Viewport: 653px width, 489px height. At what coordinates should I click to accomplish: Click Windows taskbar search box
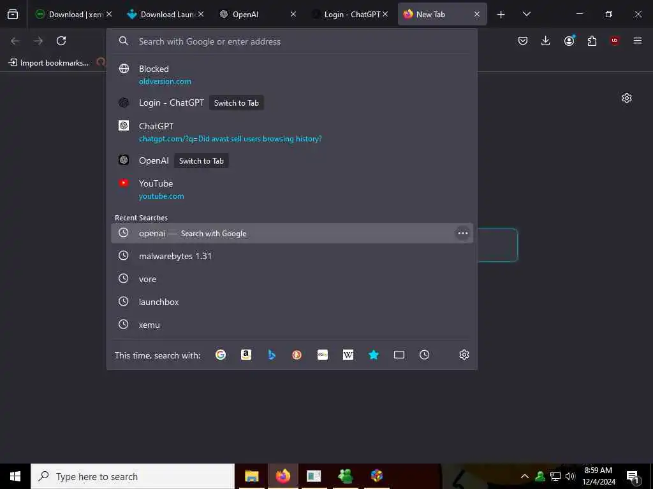tap(133, 476)
